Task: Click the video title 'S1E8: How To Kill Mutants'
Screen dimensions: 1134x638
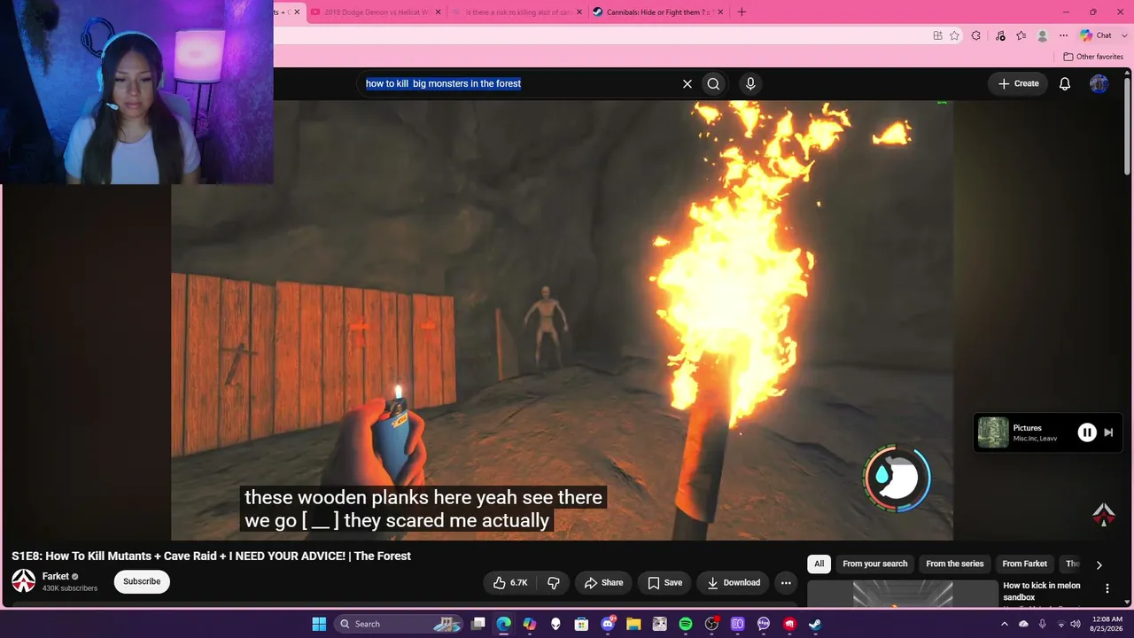Action: point(211,556)
